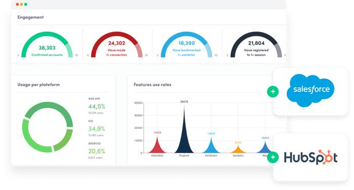
Task: Click the green plus icon beside HubSpot
Action: coord(273,157)
